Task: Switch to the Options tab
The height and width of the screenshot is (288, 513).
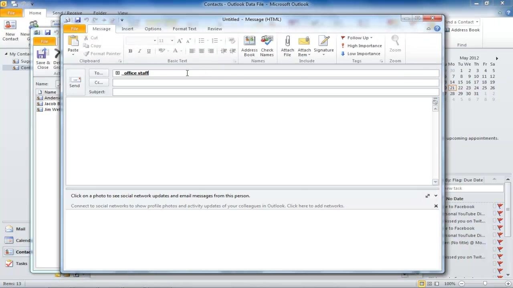Action: coord(153,29)
